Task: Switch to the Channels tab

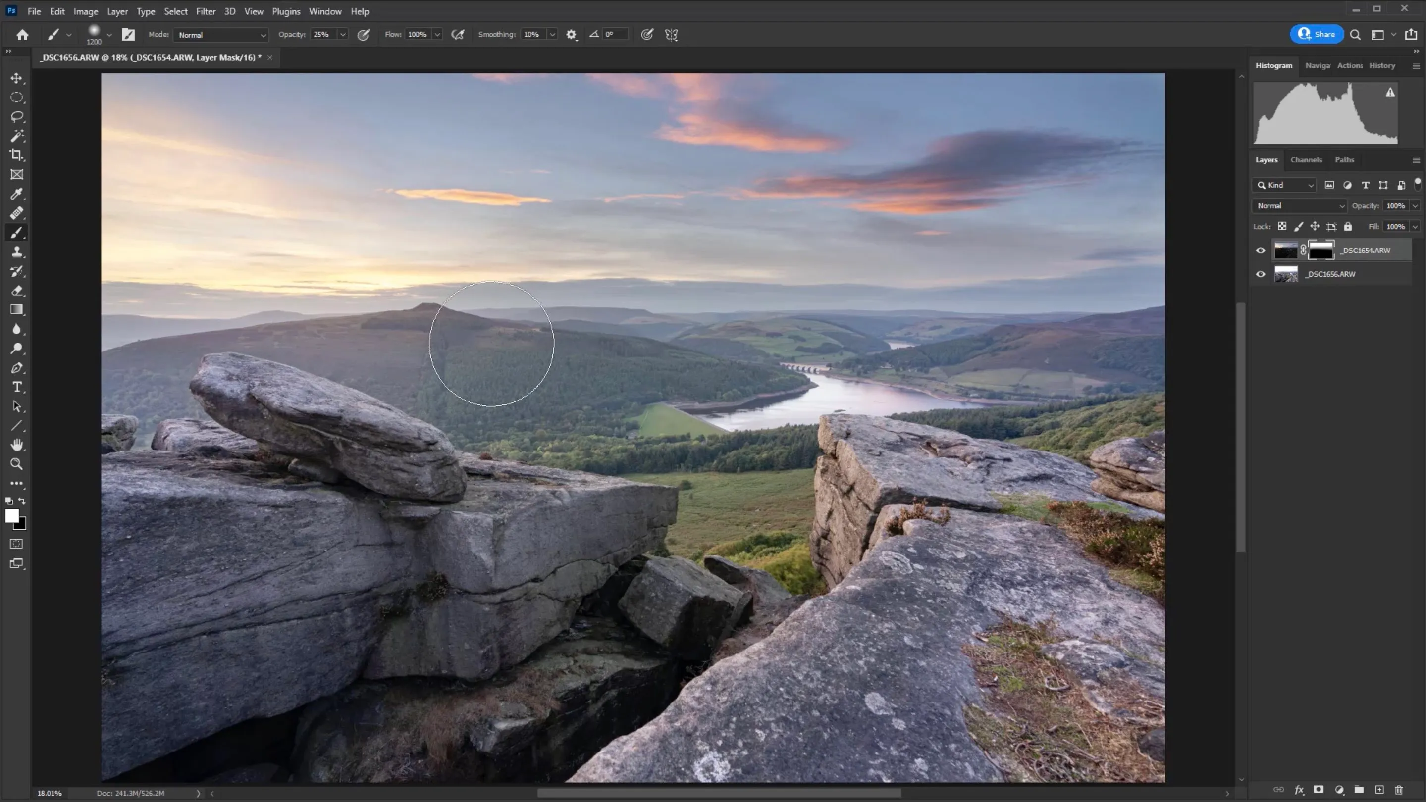Action: click(1306, 160)
